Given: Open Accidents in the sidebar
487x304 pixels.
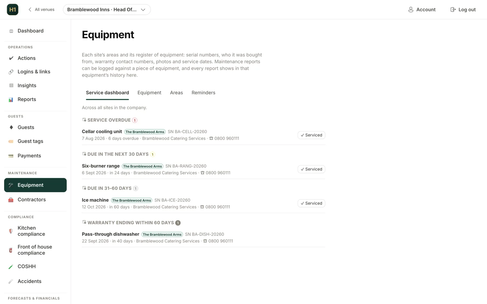Looking at the screenshot, I should click(x=35, y=281).
